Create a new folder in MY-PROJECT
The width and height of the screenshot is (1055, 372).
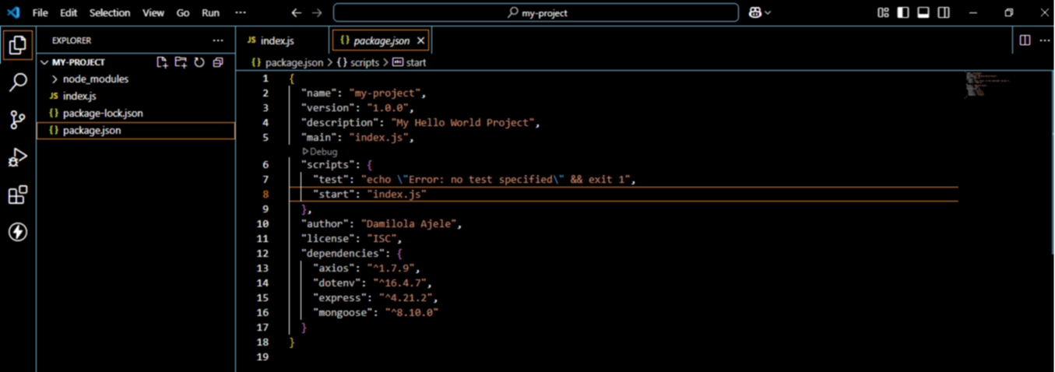tap(181, 62)
